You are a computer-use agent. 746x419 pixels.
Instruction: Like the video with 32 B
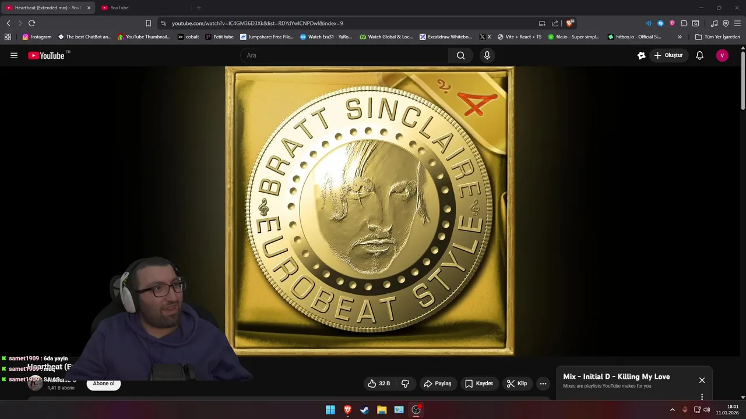(x=378, y=384)
